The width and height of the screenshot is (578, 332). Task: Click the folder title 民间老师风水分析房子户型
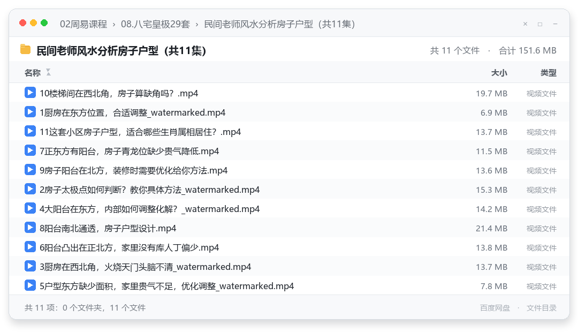click(x=121, y=50)
